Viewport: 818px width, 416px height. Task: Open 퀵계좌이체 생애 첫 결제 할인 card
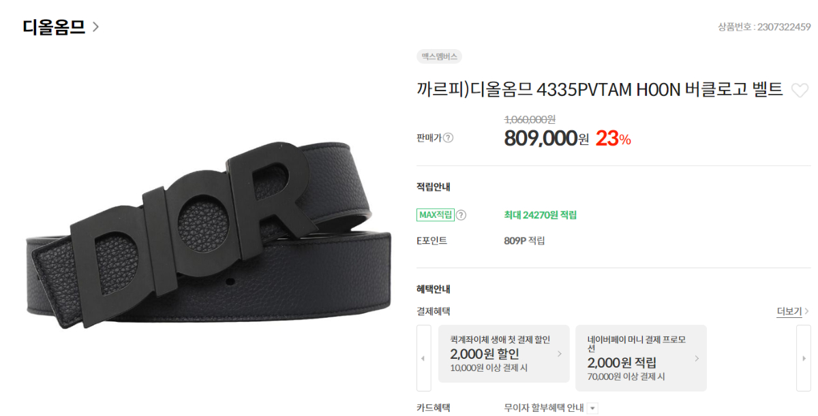504,354
